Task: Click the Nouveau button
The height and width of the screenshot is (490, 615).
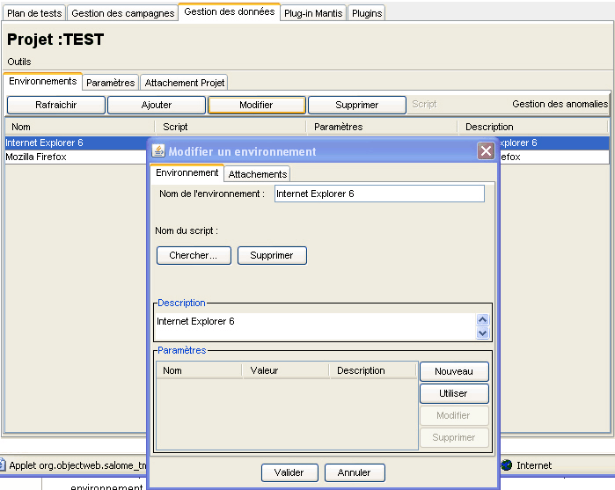Action: pos(454,371)
